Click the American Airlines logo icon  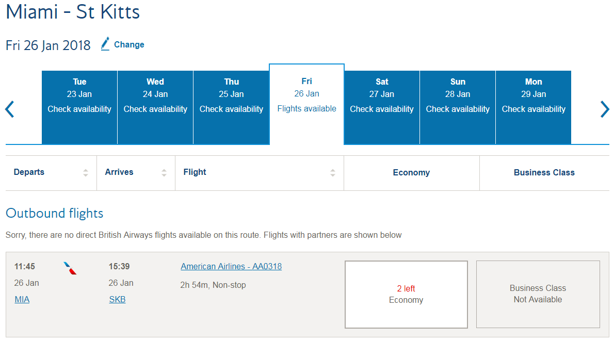coord(70,268)
